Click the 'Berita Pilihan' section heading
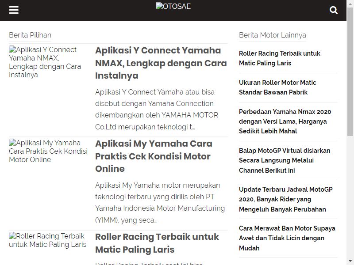354x265 pixels. pos(30,35)
